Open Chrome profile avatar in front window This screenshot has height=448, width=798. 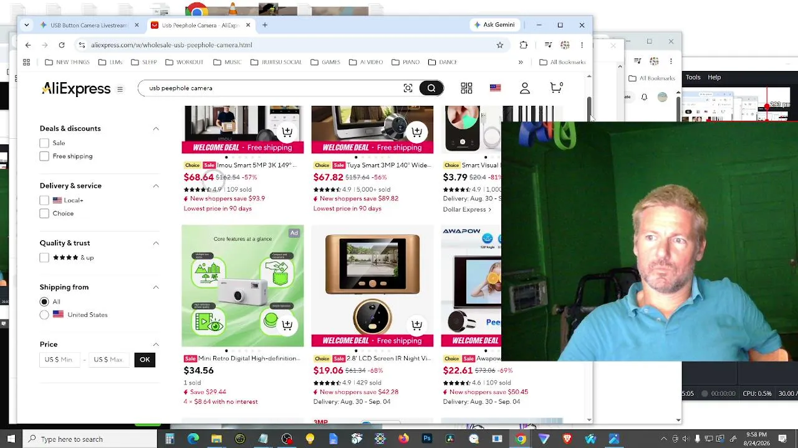565,45
